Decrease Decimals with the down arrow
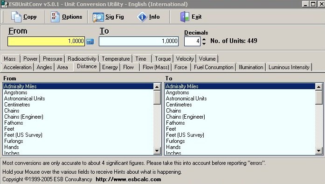325x184 pixels. (204, 43)
